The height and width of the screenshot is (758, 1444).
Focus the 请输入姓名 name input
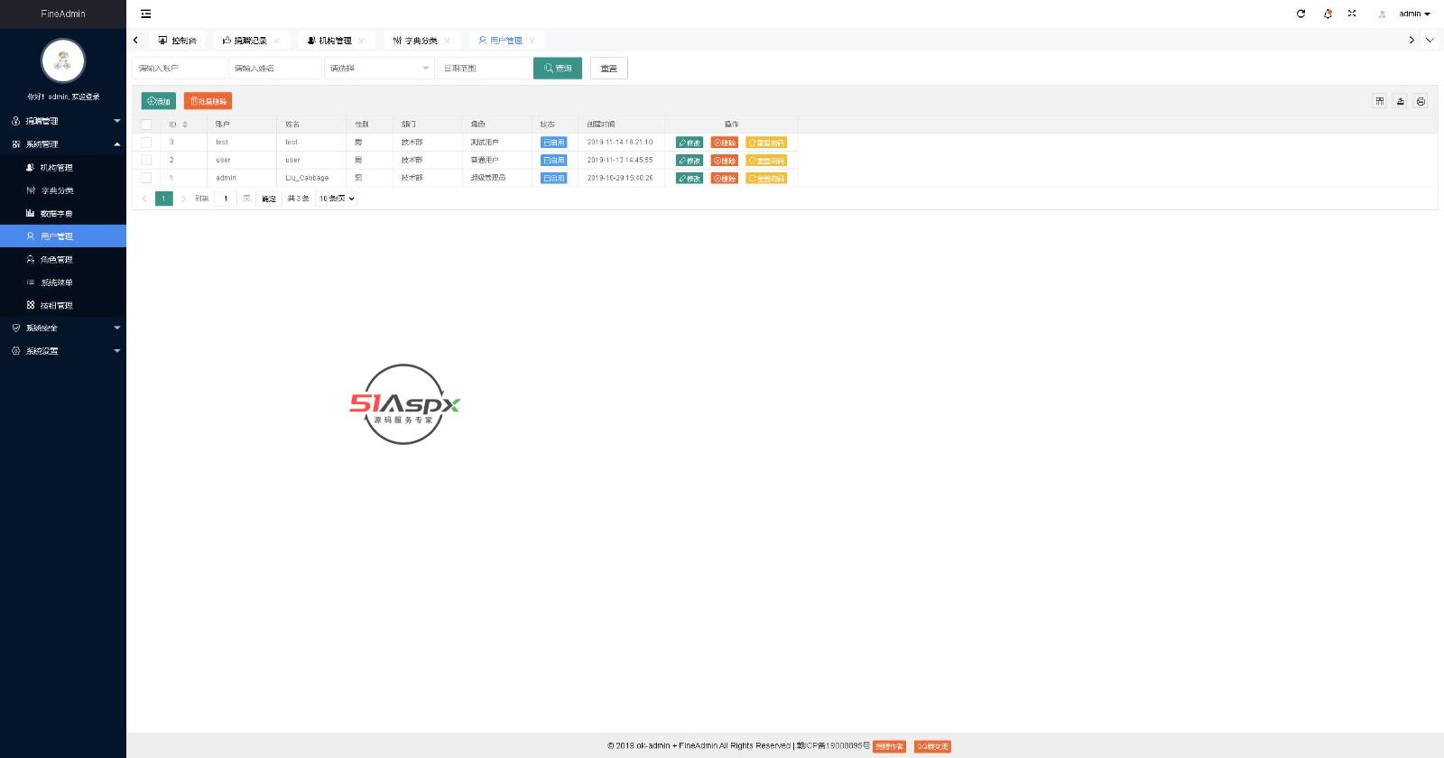[x=275, y=69]
